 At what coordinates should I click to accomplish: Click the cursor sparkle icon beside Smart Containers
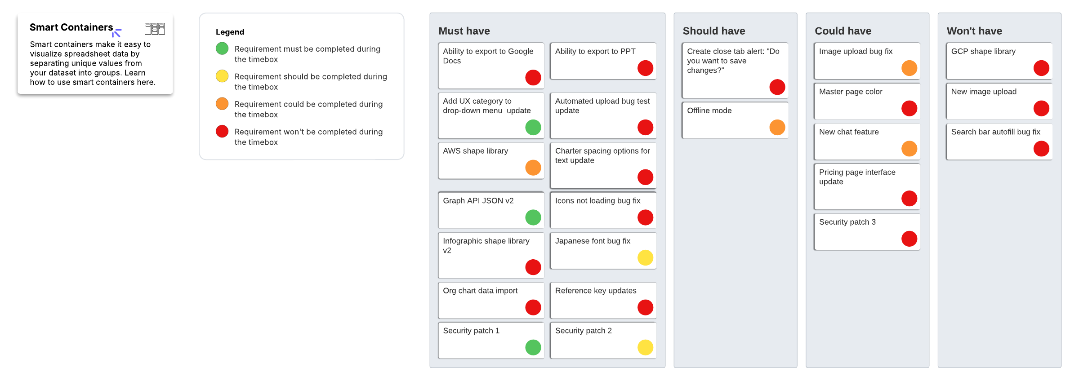(117, 33)
